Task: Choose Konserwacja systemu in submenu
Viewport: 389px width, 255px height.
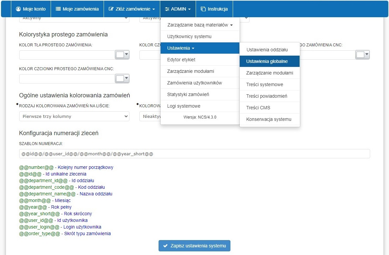Action: pyautogui.click(x=269, y=119)
